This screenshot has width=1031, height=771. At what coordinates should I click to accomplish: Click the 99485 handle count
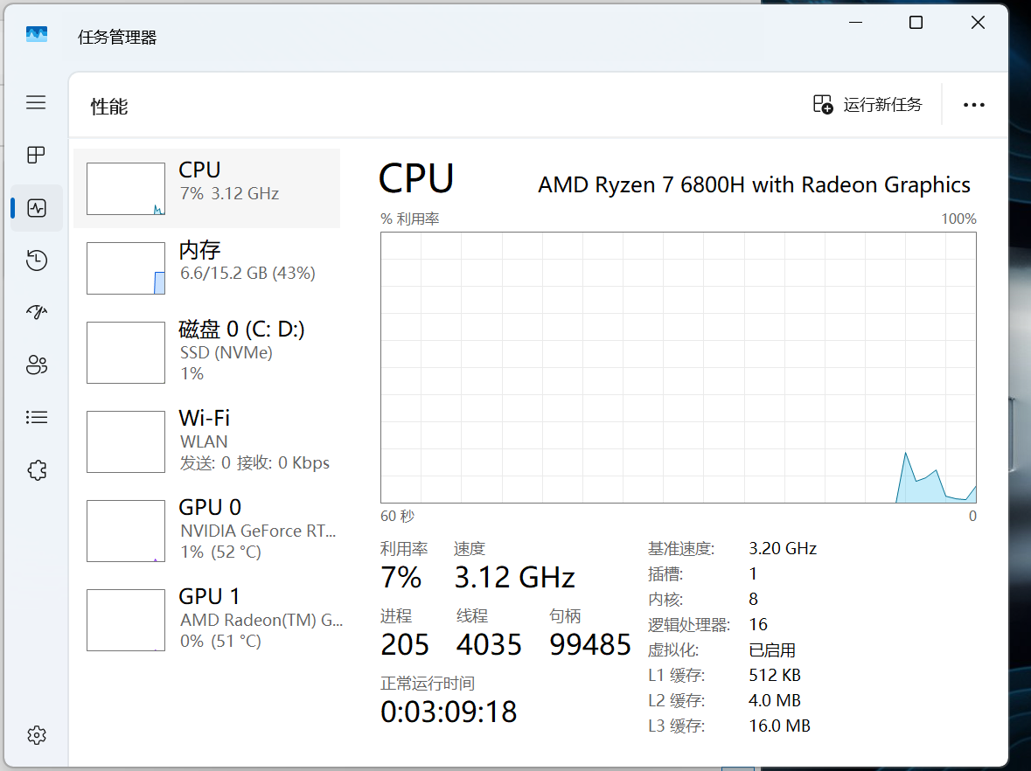[590, 645]
